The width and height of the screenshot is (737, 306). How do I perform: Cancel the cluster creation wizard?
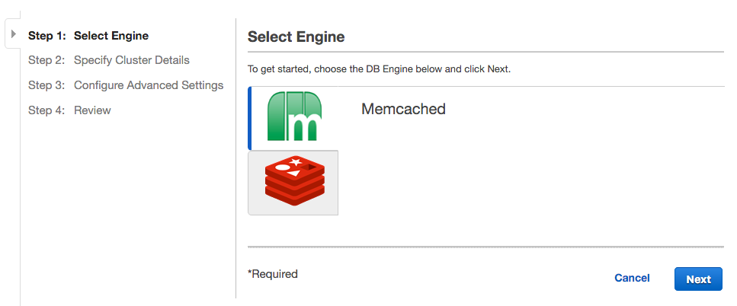(632, 278)
